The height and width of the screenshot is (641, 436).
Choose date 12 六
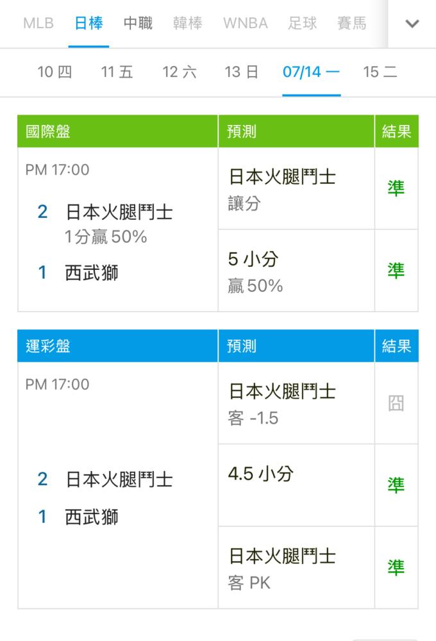click(180, 72)
